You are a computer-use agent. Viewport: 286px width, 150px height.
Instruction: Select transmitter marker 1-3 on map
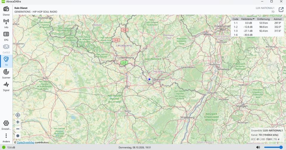click(116, 40)
